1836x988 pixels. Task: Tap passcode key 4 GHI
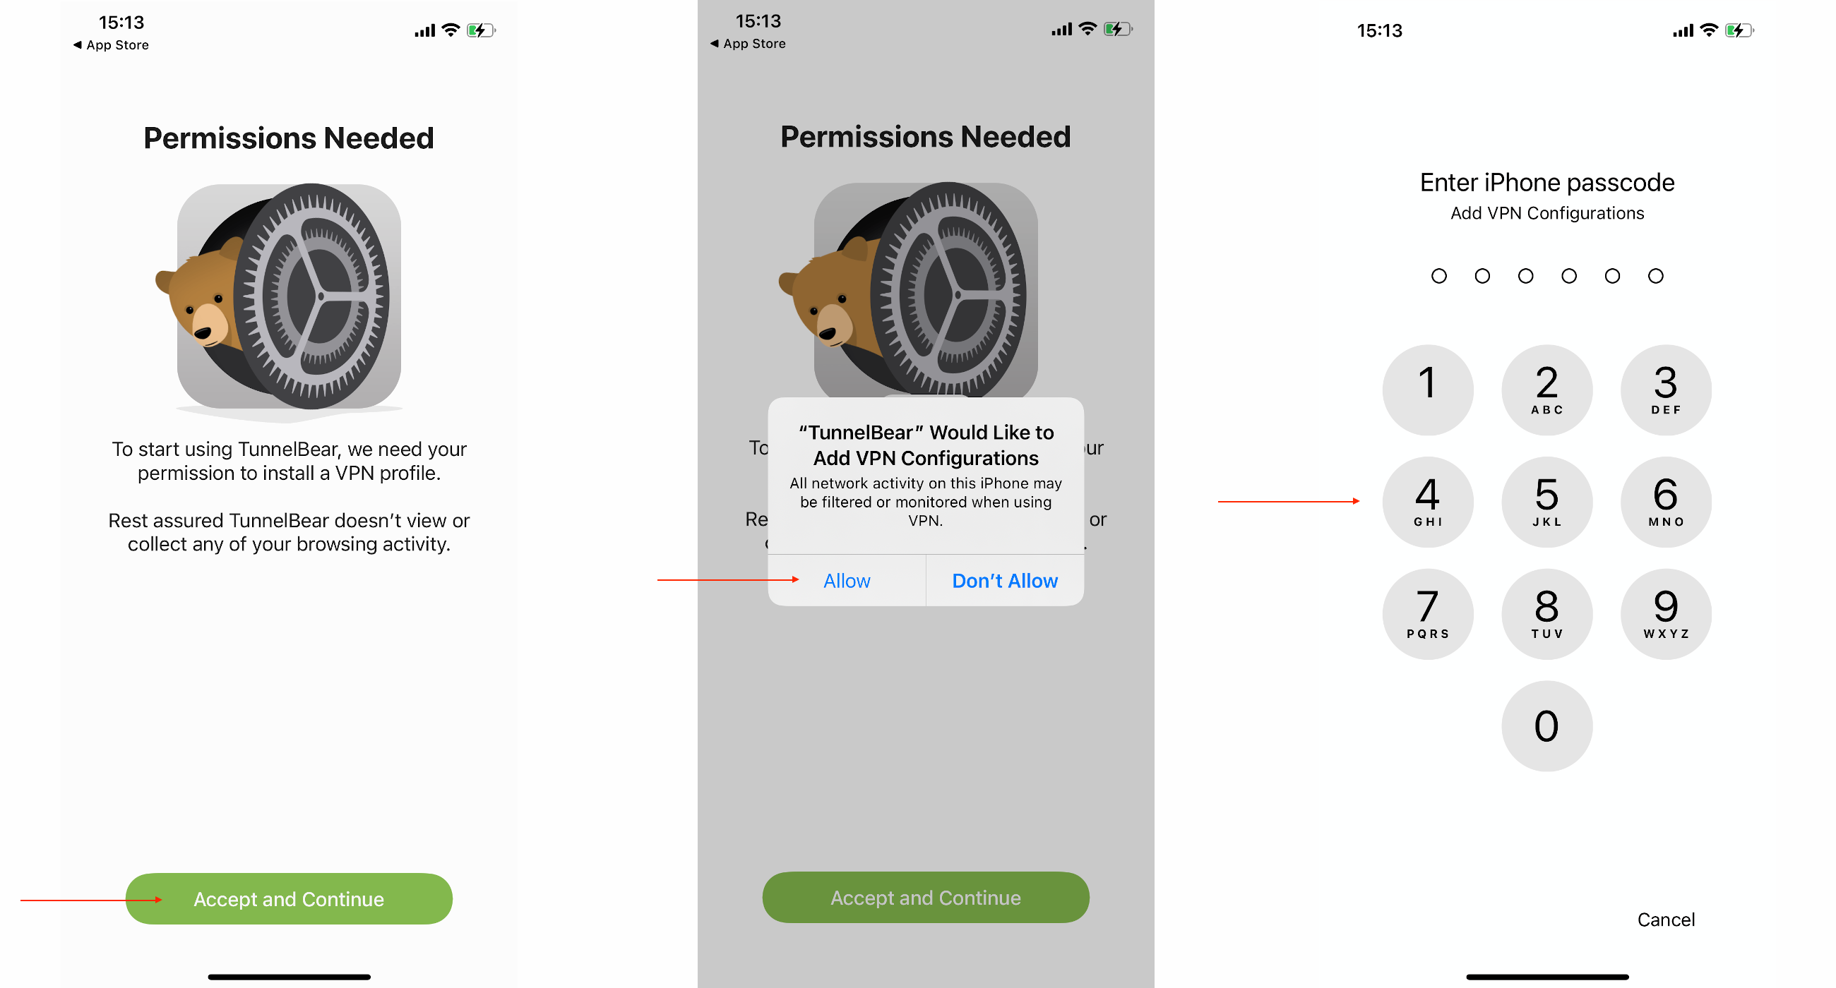1427,502
